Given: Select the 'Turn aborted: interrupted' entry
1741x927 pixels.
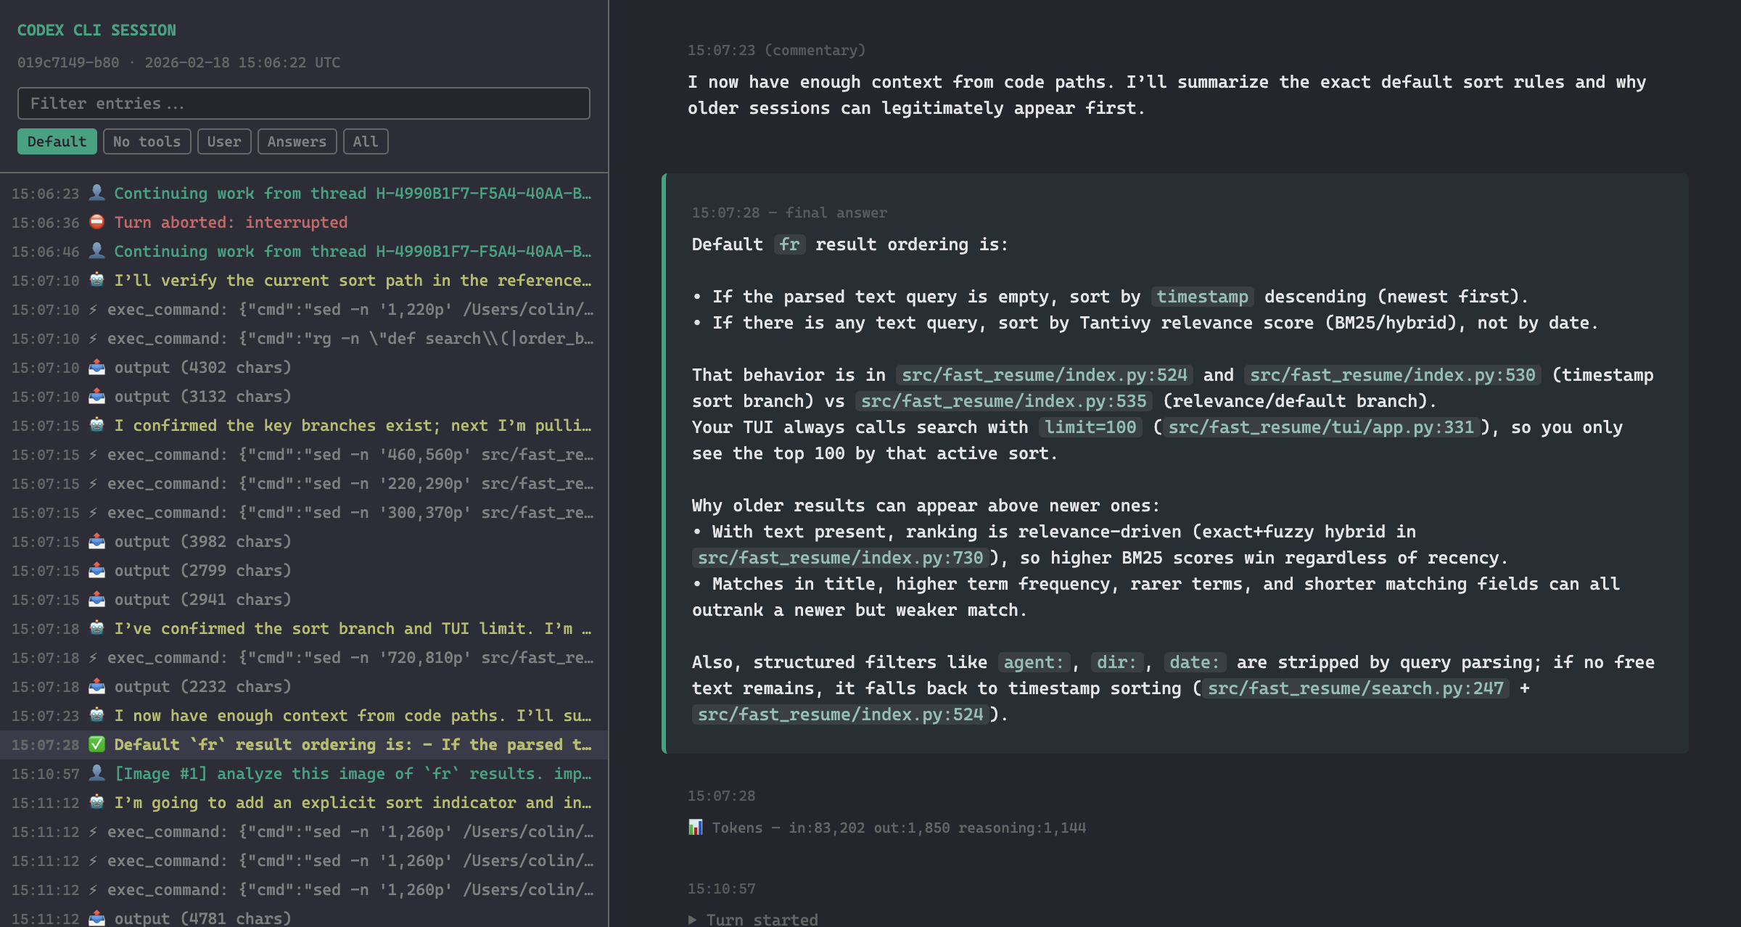Looking at the screenshot, I should click(x=304, y=223).
